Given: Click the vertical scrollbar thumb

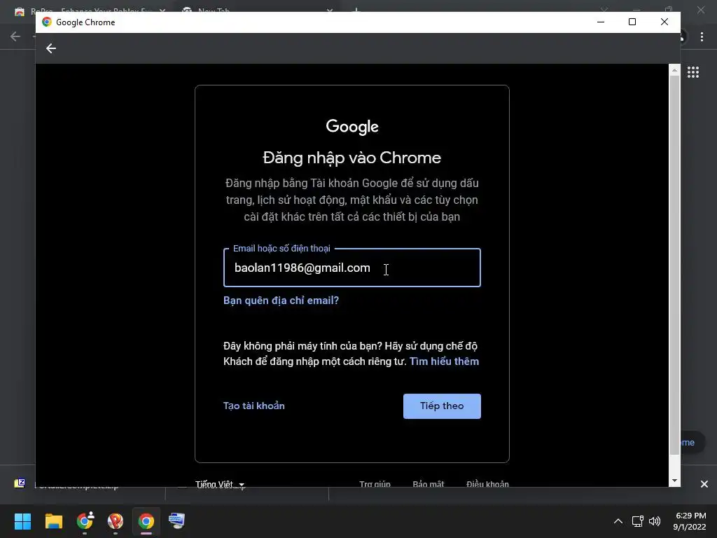Looking at the screenshot, I should (x=674, y=265).
